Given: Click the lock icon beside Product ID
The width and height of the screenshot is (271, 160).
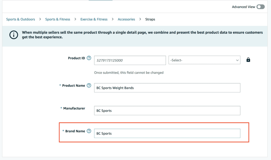Looking at the screenshot, I should [248, 60].
